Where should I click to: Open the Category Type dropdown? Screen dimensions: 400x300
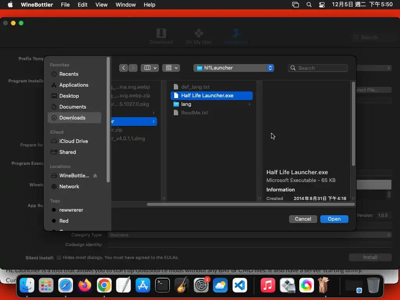250,235
